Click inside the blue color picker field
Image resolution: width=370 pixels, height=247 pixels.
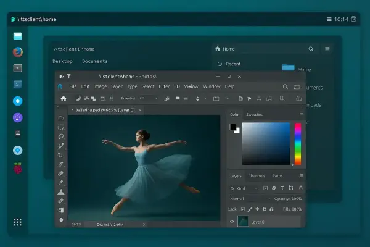(266, 143)
